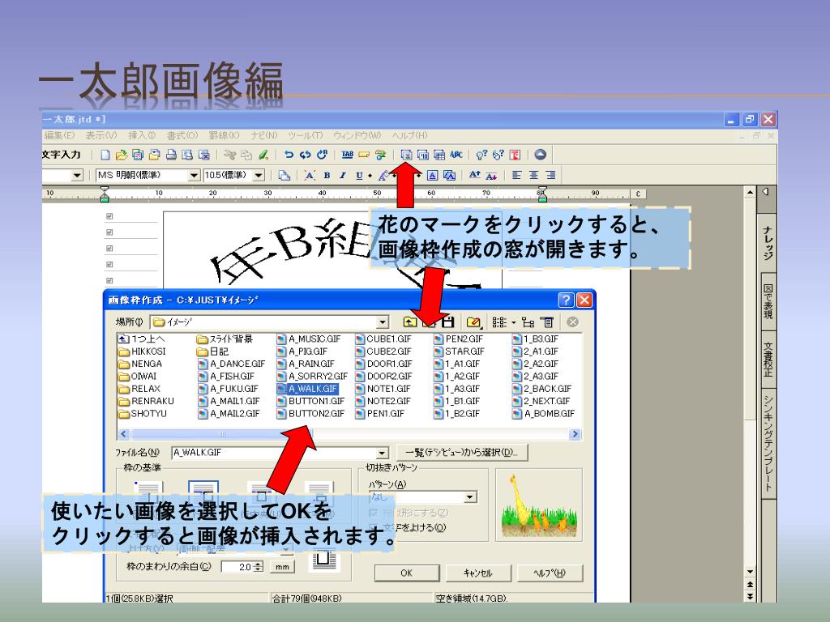This screenshot has height=622, width=830.
Task: Select A_DANCE.GIF file
Action: pyautogui.click(x=231, y=364)
